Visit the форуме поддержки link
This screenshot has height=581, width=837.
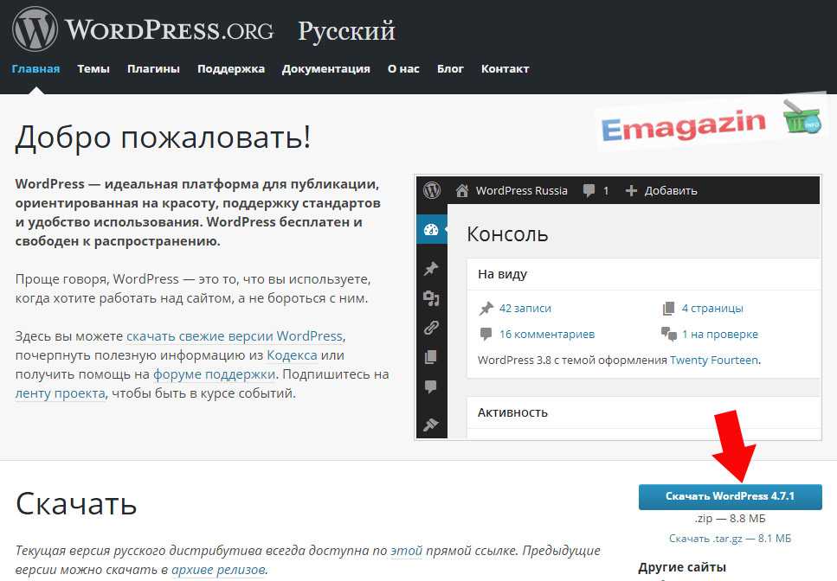[x=215, y=374]
